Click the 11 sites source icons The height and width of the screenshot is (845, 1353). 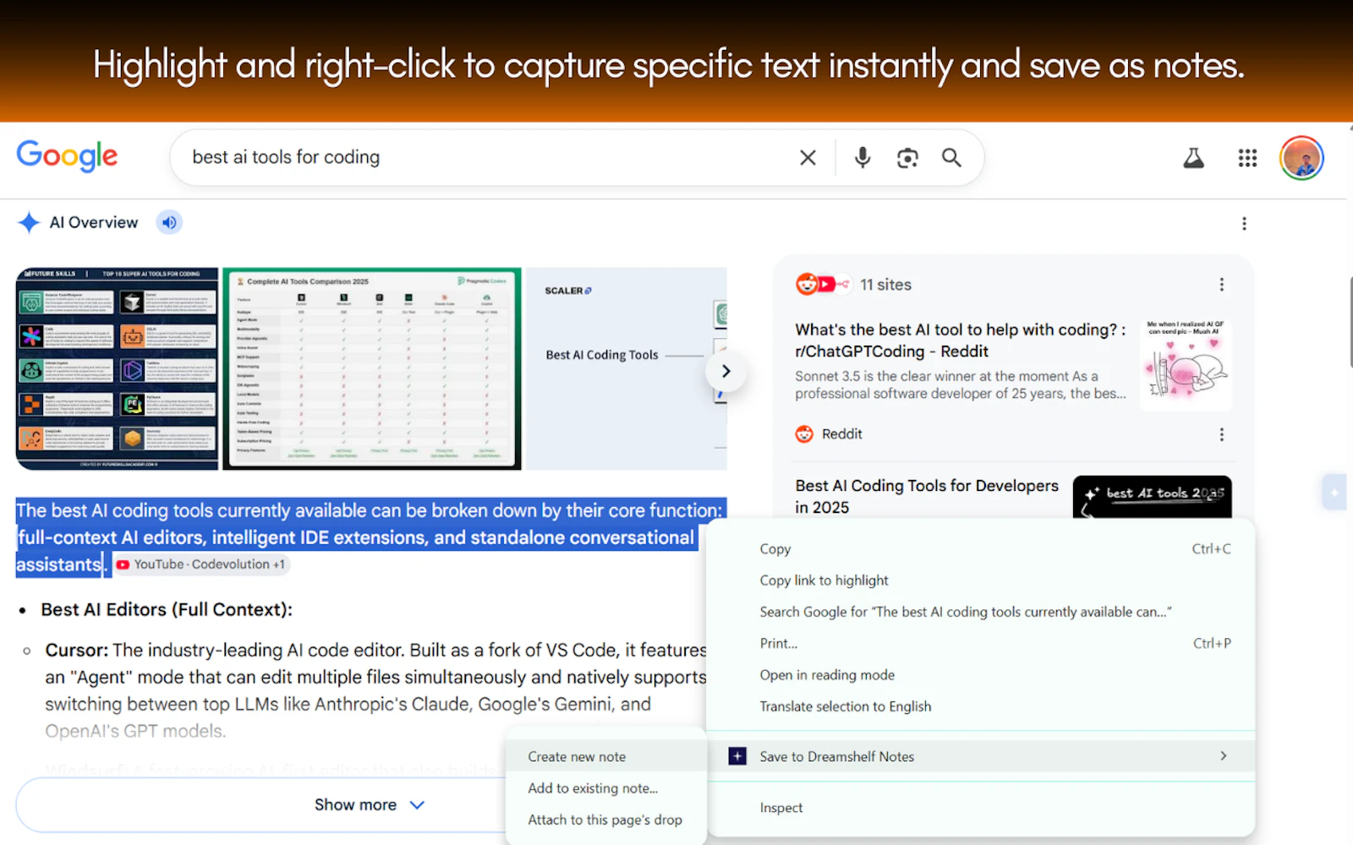pos(823,285)
